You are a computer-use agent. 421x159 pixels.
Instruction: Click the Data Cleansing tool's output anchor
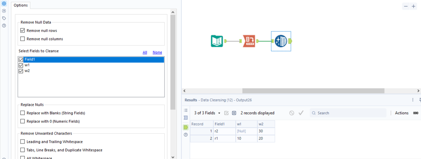[x=290, y=41]
